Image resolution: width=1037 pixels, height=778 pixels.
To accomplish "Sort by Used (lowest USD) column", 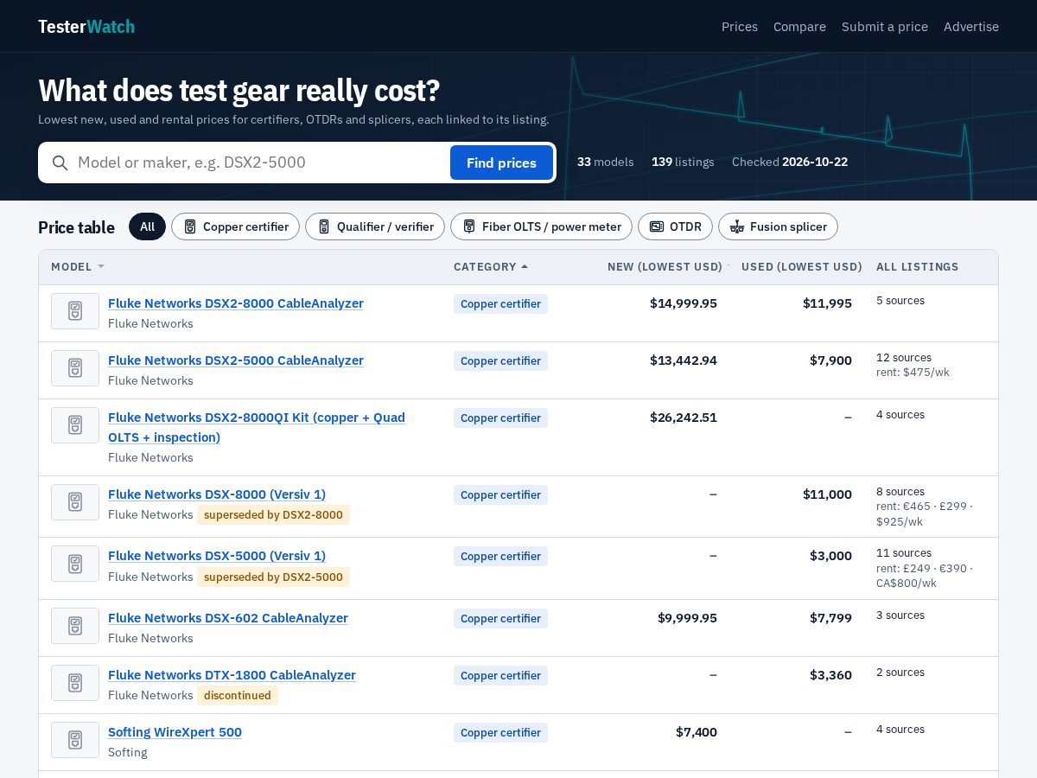I will pos(802,267).
